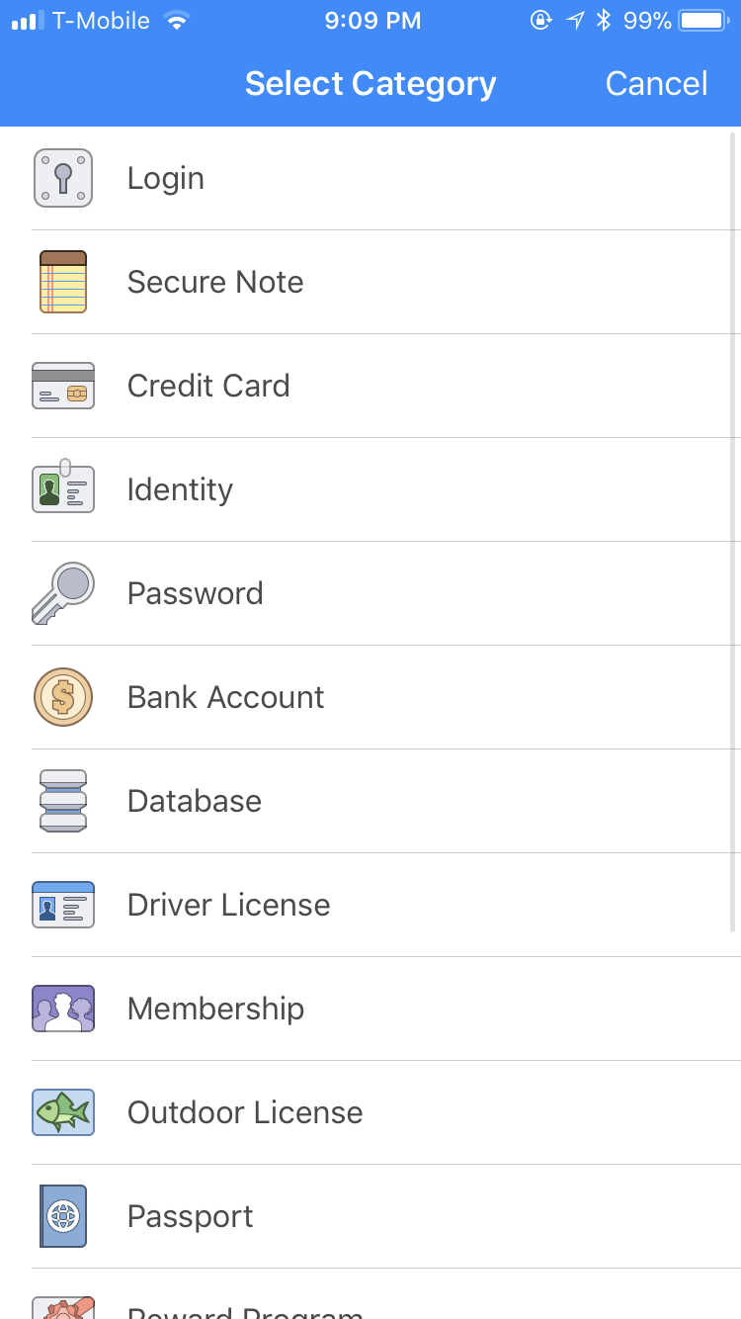Choose the Driver License card icon
Screen dimensions: 741x1319
63,905
